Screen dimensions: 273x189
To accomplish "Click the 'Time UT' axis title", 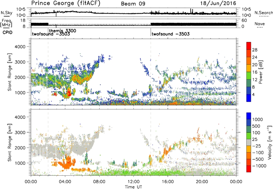I will [x=133, y=187].
